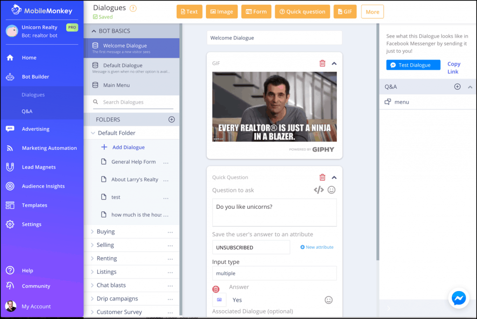Delete the Quick Question widget via trash icon

click(322, 177)
